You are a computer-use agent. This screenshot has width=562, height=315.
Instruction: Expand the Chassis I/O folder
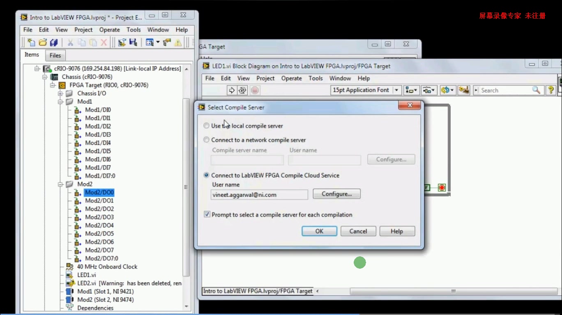[x=60, y=94]
